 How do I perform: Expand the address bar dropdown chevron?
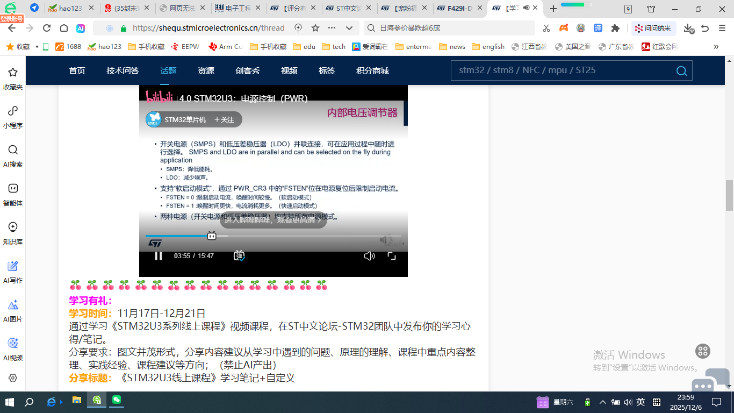click(349, 28)
